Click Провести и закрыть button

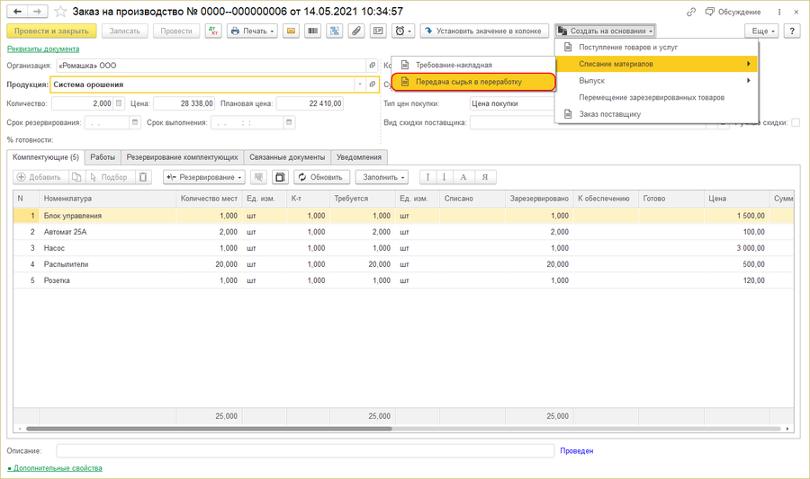[x=51, y=31]
